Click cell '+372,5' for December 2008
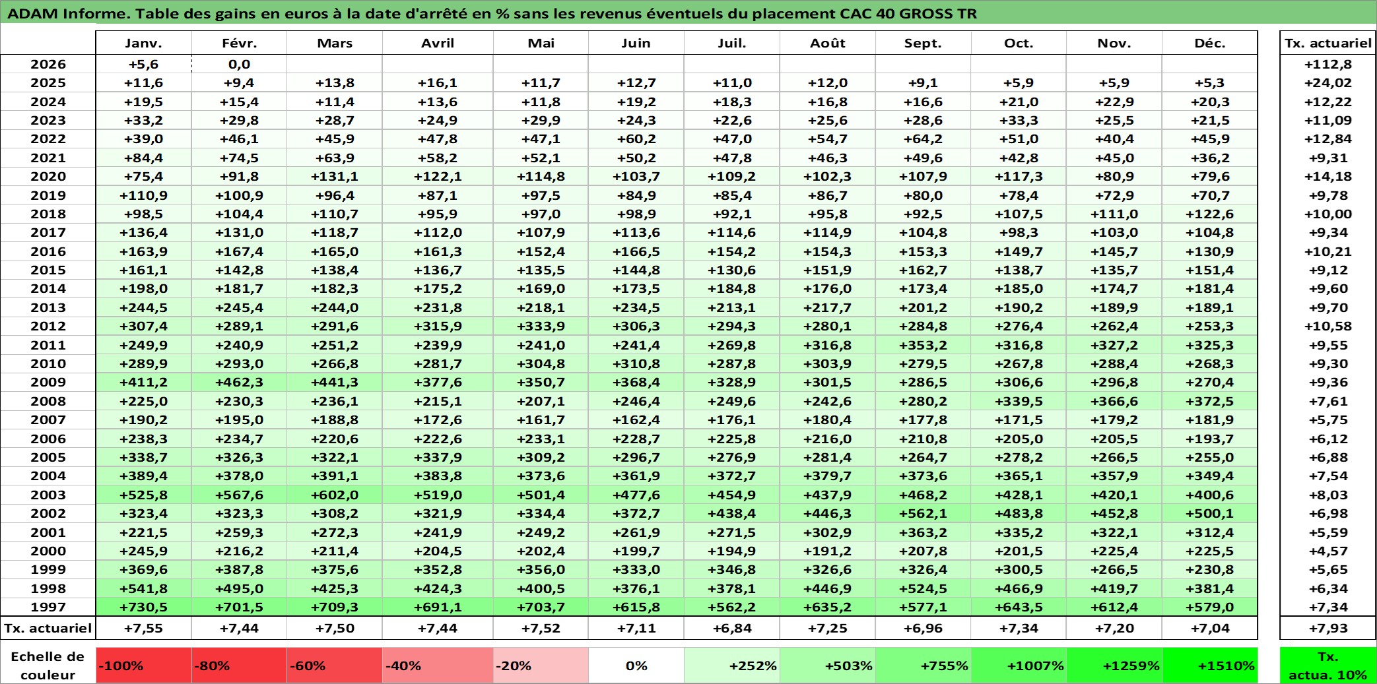The image size is (1377, 684). point(1210,401)
